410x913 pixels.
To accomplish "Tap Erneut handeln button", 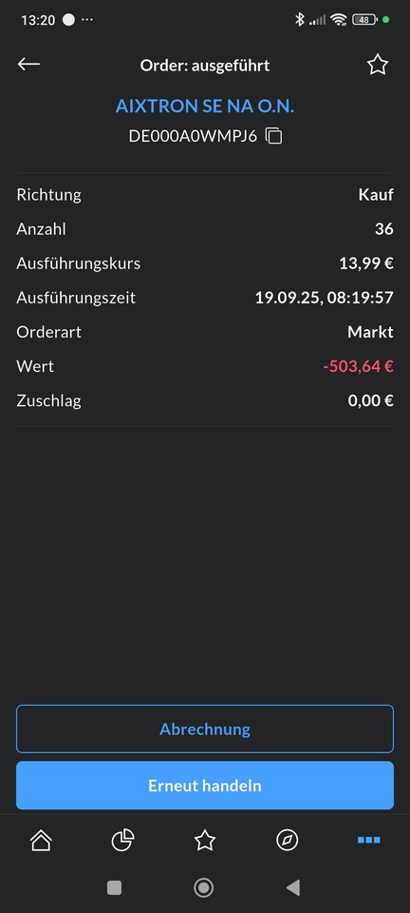I will tap(205, 786).
